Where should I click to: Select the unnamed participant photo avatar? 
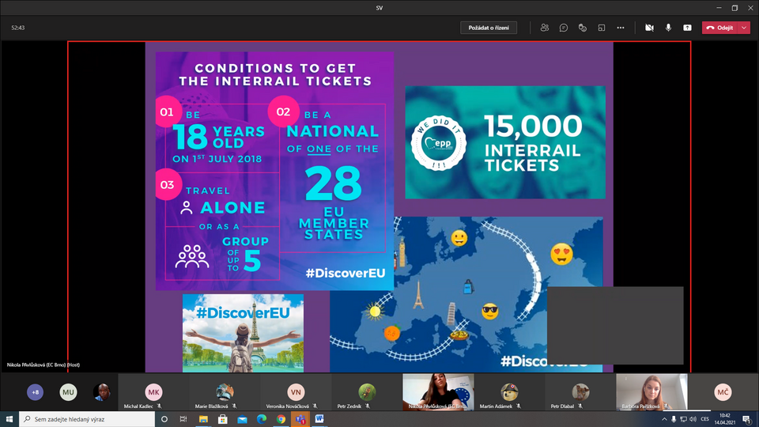click(102, 392)
